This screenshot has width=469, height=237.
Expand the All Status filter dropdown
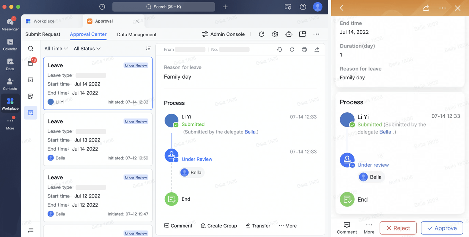[x=87, y=49]
